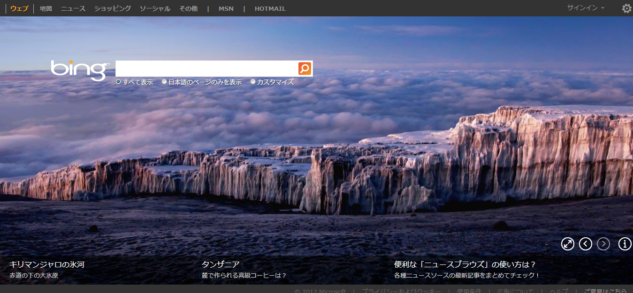Image resolution: width=633 pixels, height=293 pixels.
Task: Go to next background image arrow
Action: 603,244
